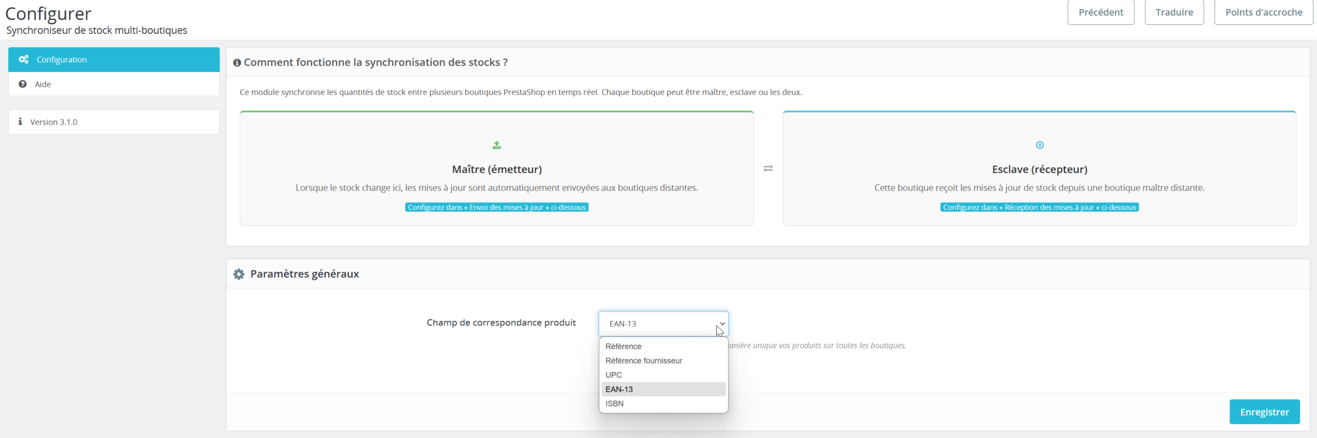Click the Version 3.1.0 label
Viewport: 1317px width, 438px height.
click(54, 122)
